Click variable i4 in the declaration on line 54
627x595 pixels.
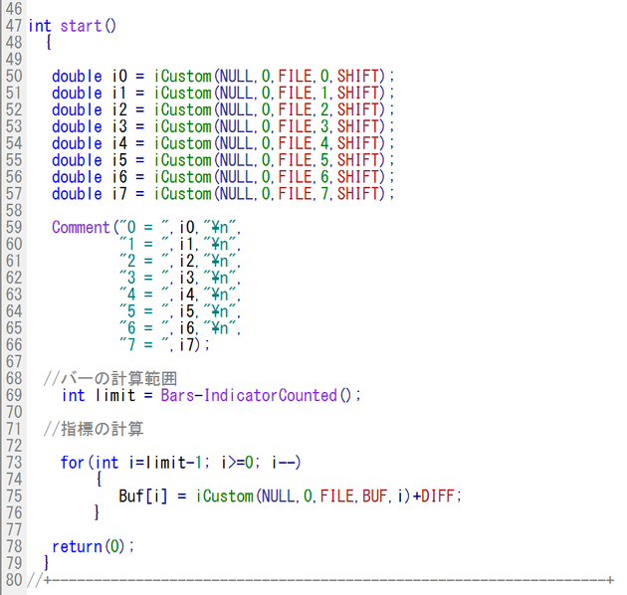pyautogui.click(x=119, y=143)
